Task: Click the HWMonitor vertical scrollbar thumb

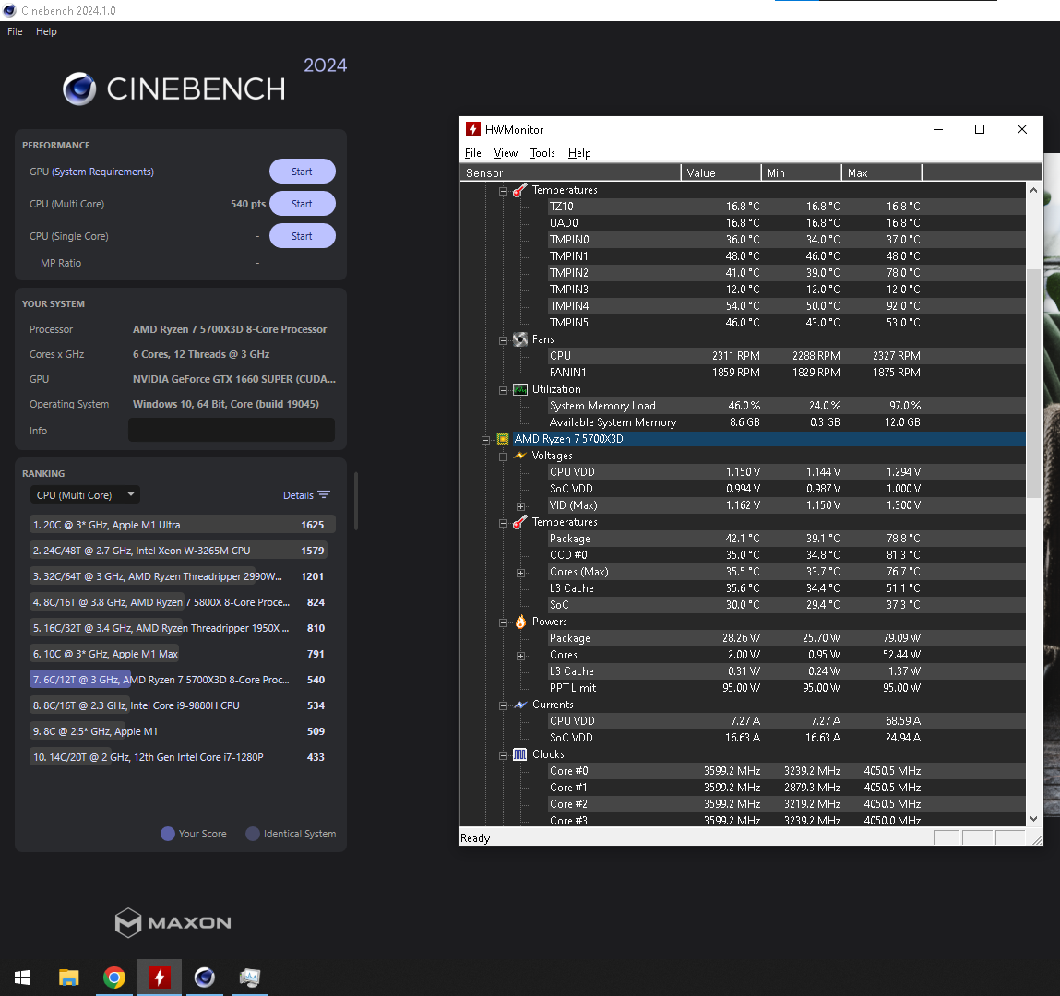Action: tap(1033, 383)
